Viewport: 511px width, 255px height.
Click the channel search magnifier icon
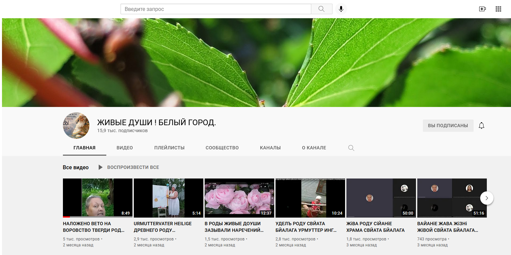click(x=351, y=148)
